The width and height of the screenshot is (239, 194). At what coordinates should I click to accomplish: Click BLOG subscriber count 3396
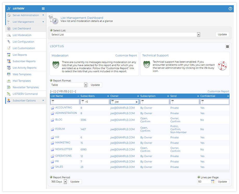[x=83, y=120]
